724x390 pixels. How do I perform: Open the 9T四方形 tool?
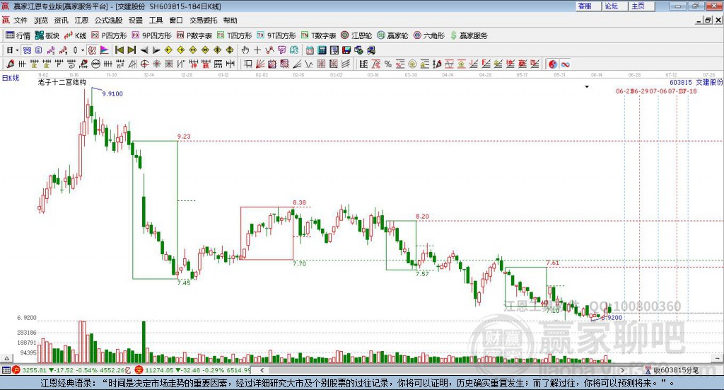tap(276, 35)
